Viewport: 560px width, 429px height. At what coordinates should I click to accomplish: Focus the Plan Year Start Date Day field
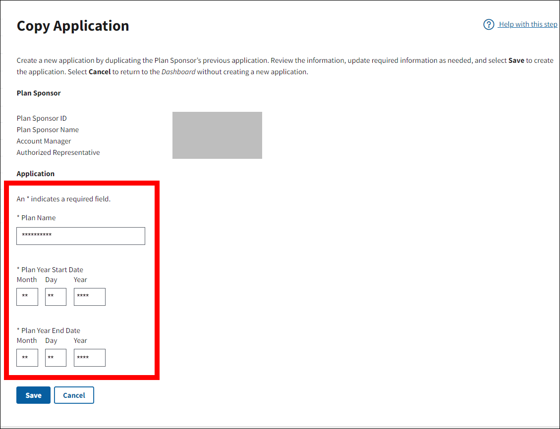point(56,297)
